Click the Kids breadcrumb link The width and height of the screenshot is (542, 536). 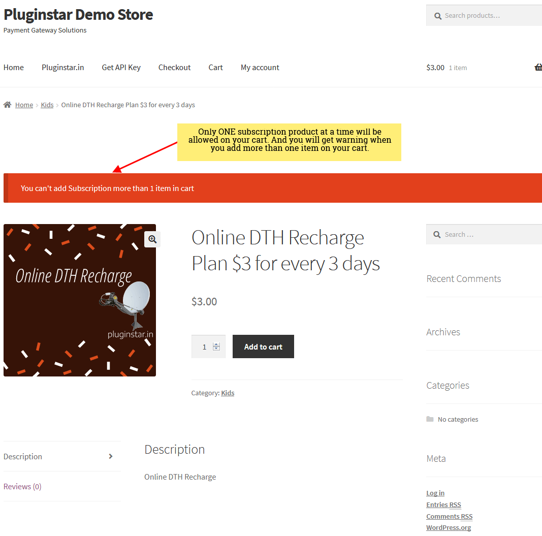point(47,105)
